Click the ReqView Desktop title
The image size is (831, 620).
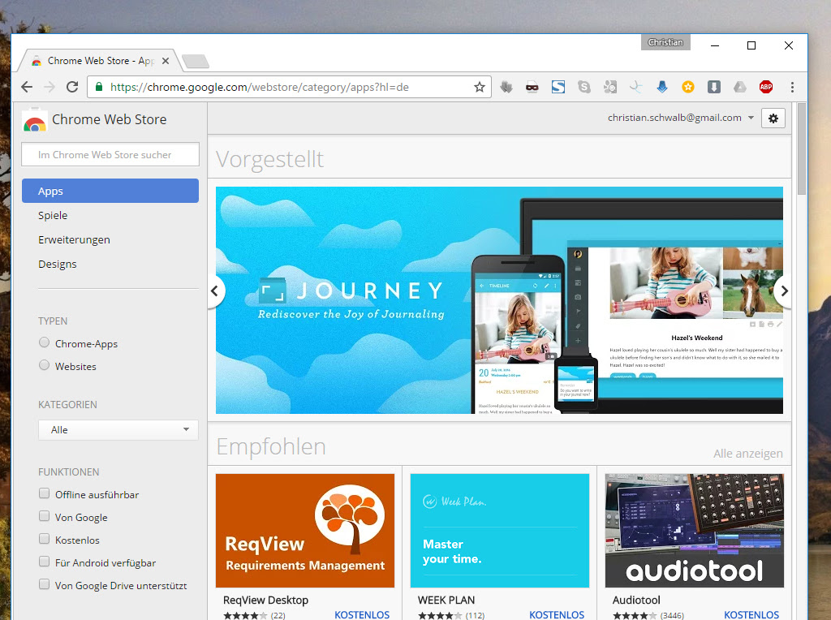[x=265, y=600]
